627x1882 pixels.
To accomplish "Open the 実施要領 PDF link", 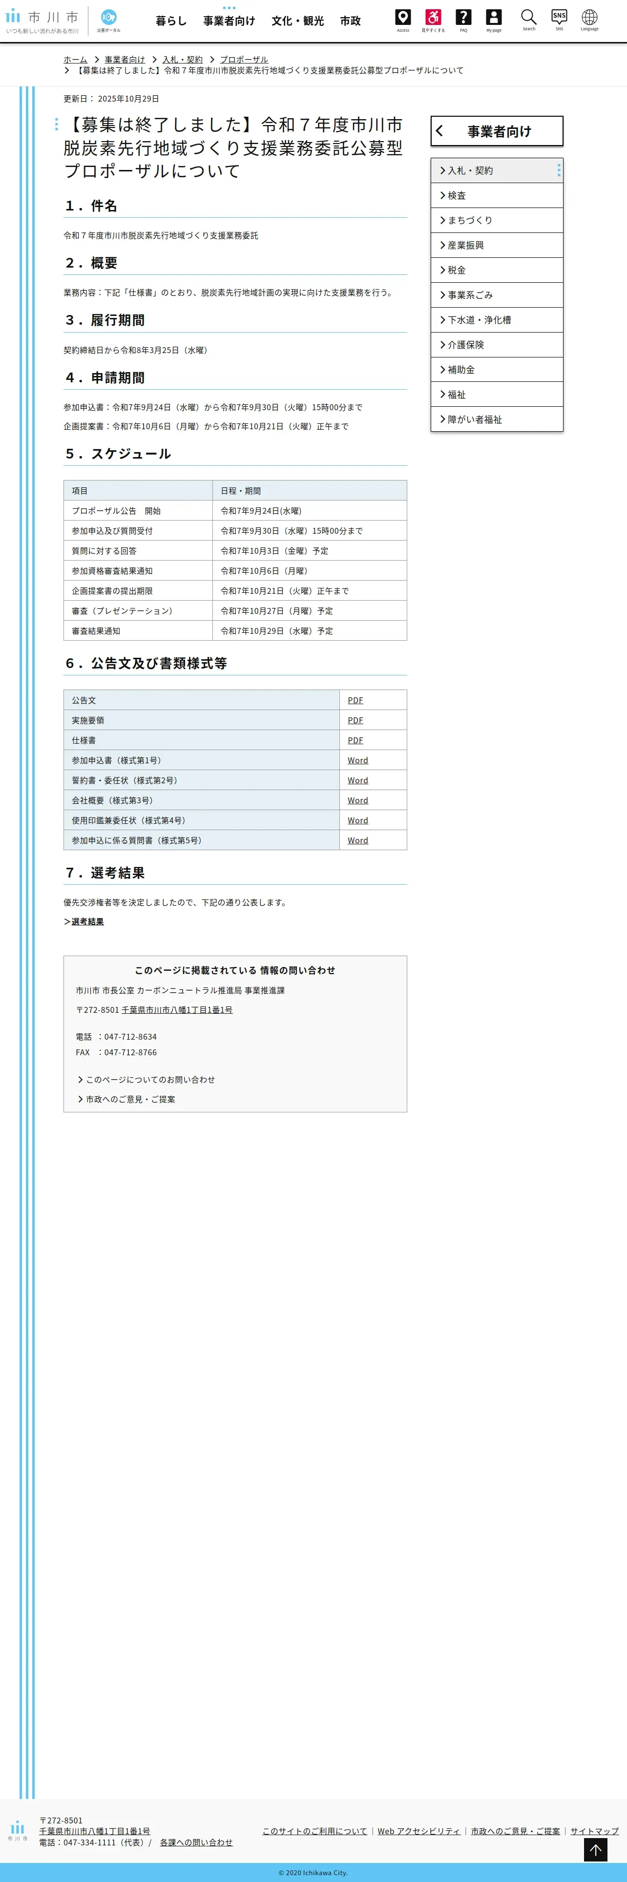I will [355, 720].
